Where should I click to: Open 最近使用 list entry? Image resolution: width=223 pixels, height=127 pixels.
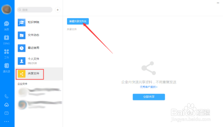tap(39, 48)
